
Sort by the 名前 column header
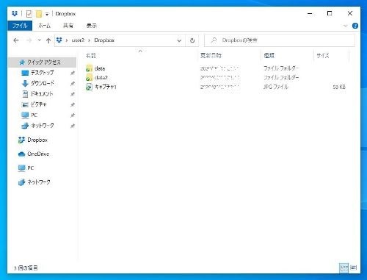(x=91, y=56)
